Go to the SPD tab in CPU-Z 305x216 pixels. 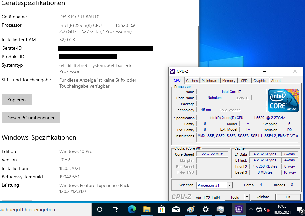(244, 81)
